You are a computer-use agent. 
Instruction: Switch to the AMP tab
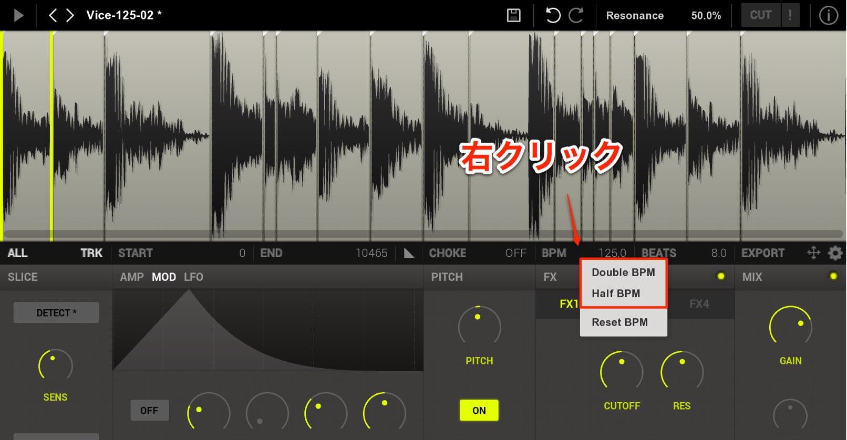131,277
